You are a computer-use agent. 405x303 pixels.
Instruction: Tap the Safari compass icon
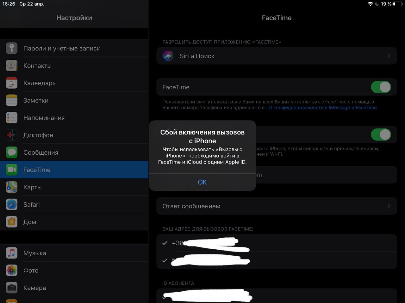pos(12,205)
